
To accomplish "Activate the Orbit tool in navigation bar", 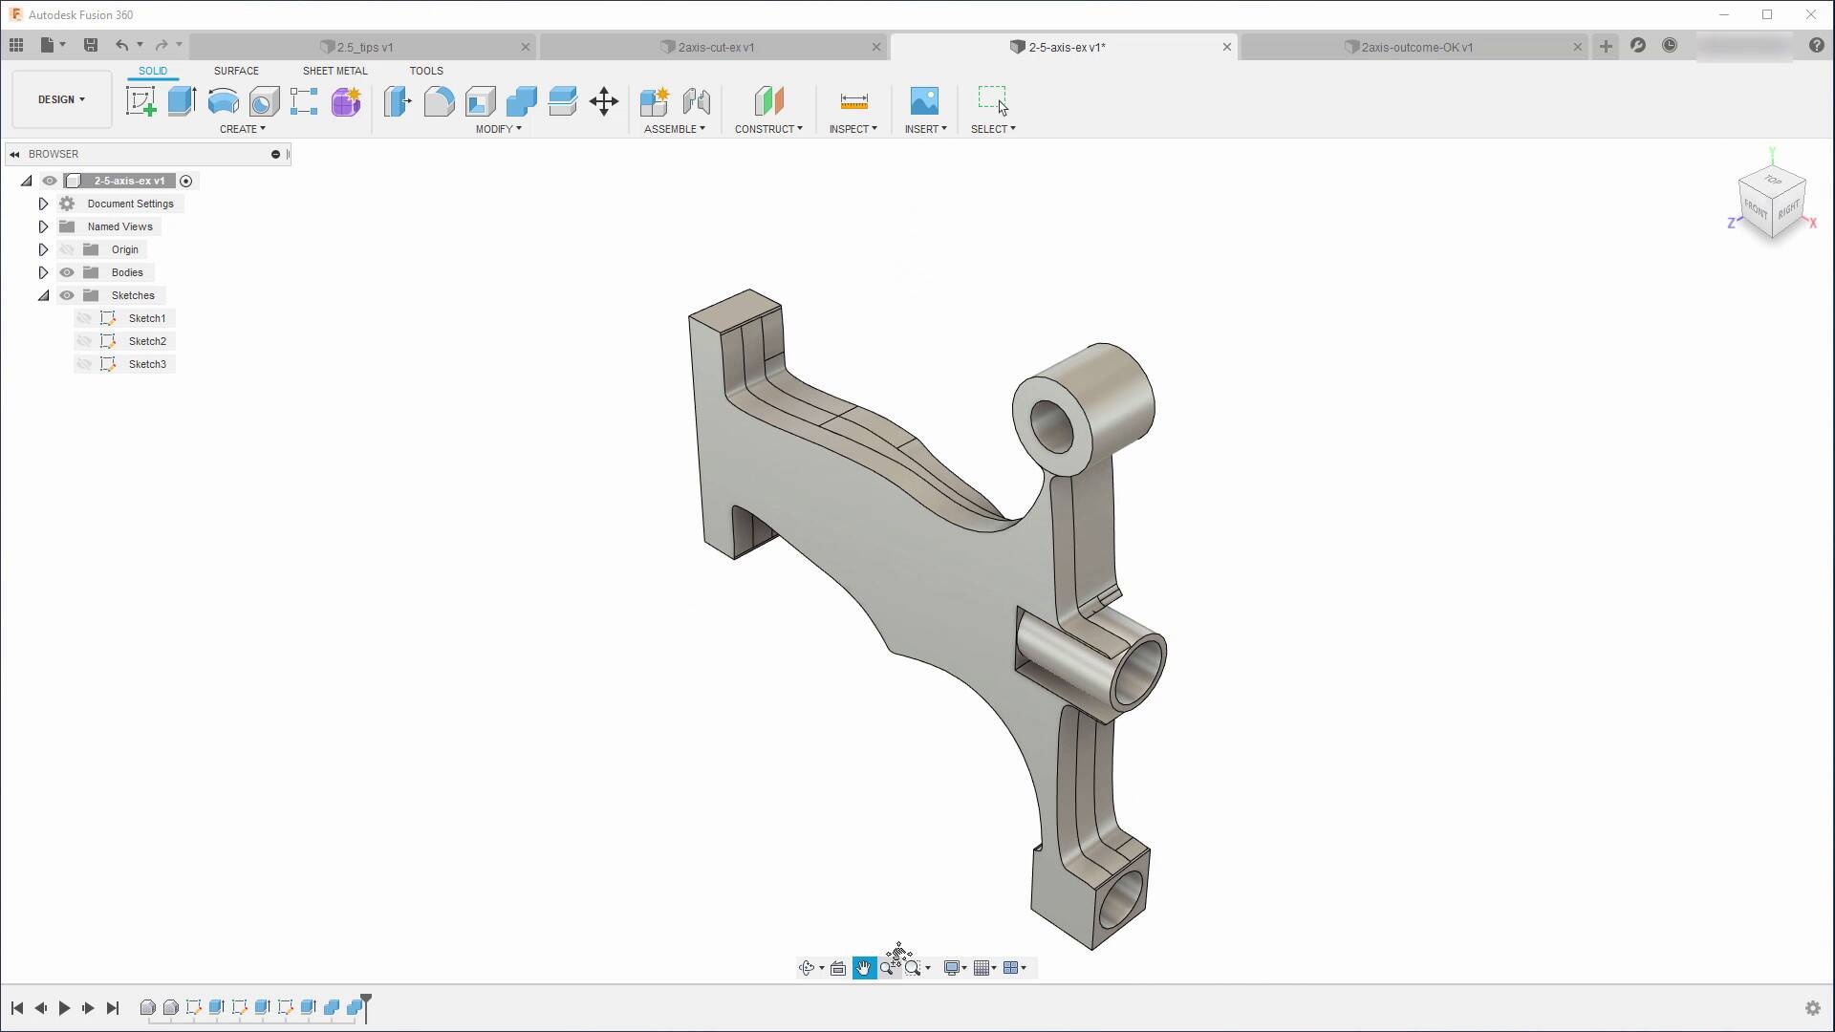I will click(808, 967).
